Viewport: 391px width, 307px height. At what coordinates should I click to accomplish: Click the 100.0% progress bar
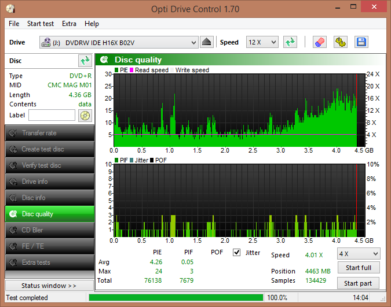(176, 298)
